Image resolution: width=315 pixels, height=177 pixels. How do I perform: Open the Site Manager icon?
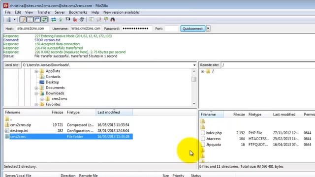(8, 20)
